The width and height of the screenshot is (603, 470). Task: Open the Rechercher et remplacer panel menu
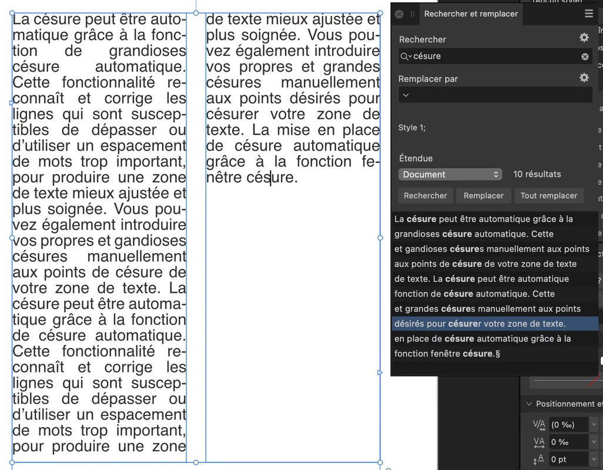(x=589, y=14)
